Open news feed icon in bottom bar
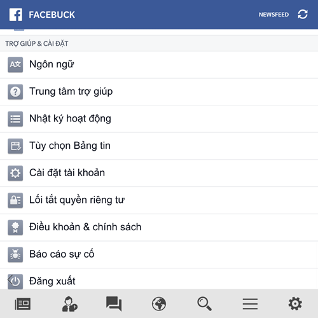 23,304
